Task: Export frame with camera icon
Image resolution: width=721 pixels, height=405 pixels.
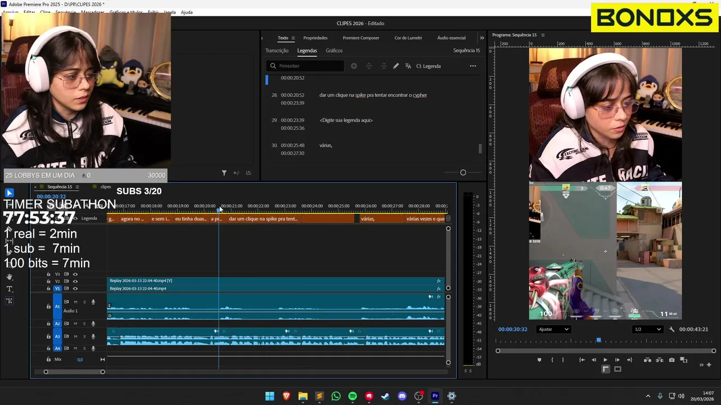Action: click(671, 360)
